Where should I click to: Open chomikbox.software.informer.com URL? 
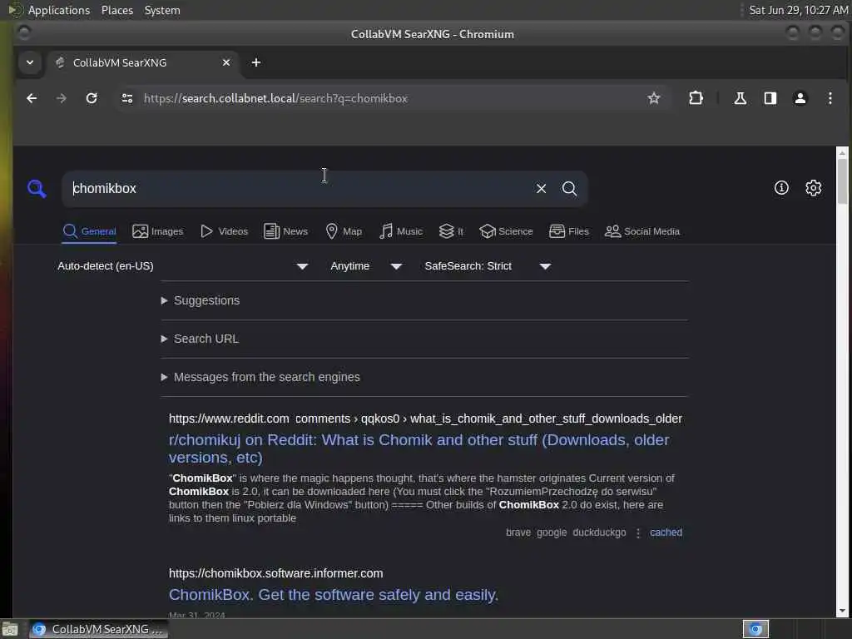coord(276,574)
